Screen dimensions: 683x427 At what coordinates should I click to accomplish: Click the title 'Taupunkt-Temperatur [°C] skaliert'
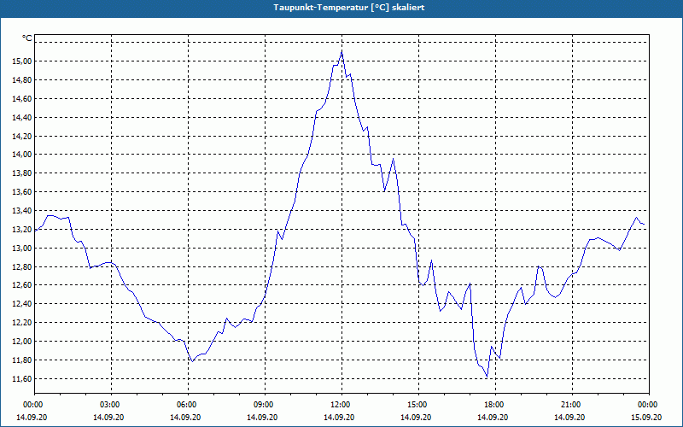(x=349, y=8)
